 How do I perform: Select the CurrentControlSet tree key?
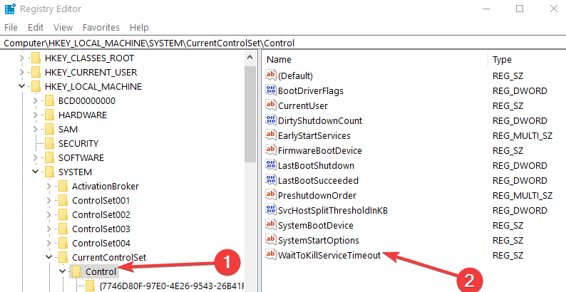point(109,257)
